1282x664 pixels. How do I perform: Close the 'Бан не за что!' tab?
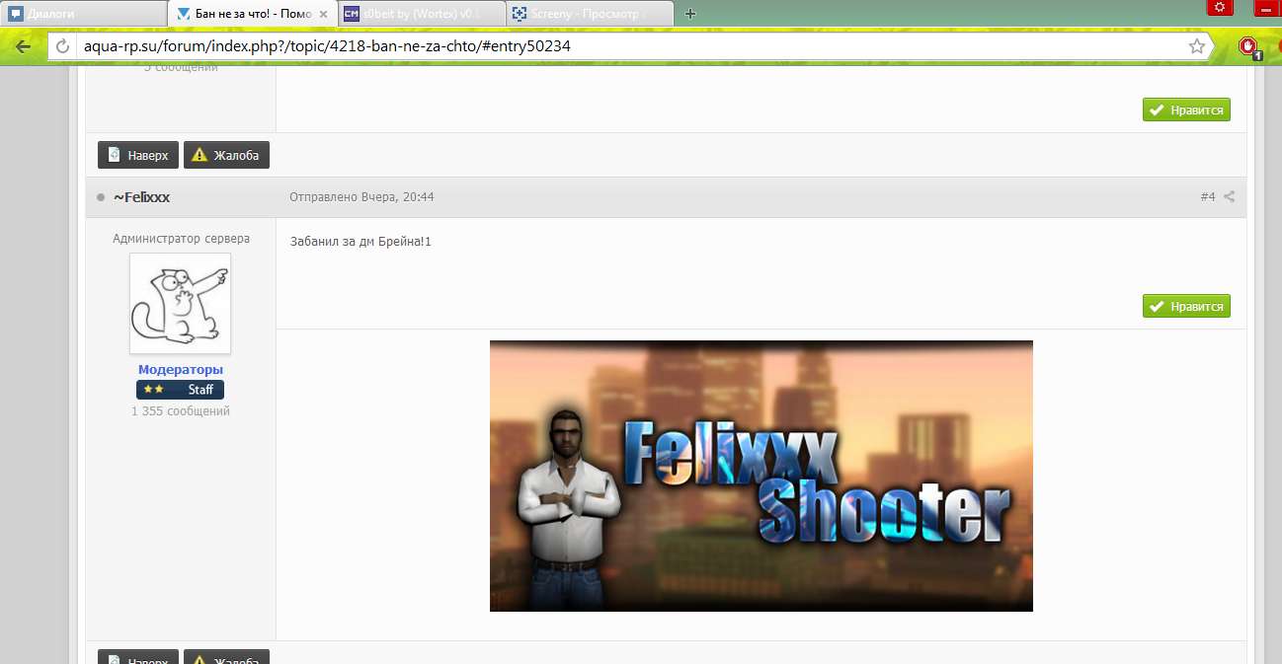coord(324,14)
